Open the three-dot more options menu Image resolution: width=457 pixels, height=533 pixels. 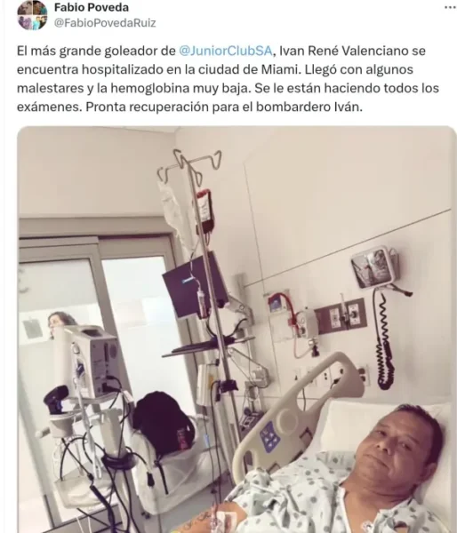click(x=450, y=7)
